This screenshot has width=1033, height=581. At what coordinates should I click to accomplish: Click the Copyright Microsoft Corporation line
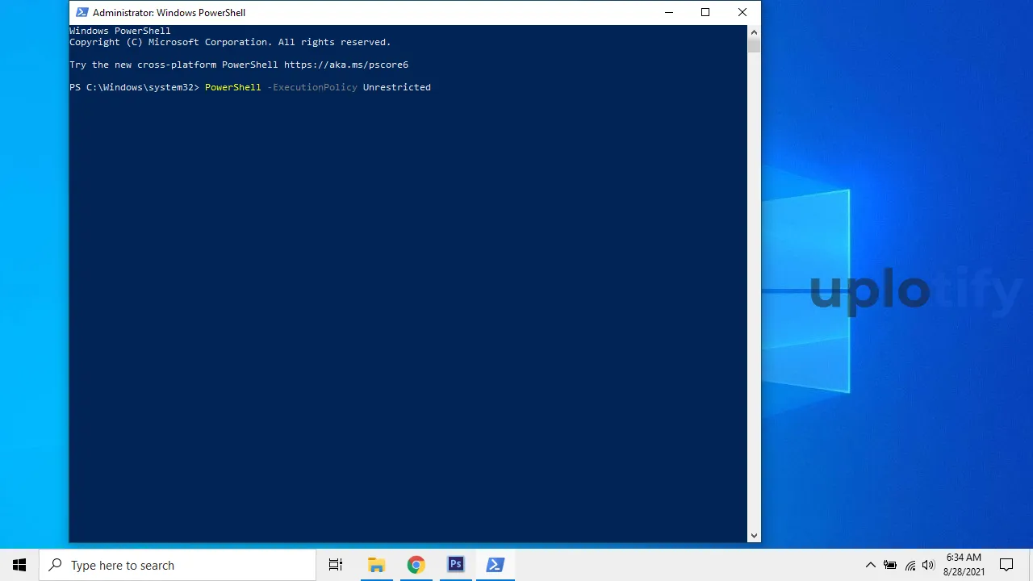click(230, 42)
